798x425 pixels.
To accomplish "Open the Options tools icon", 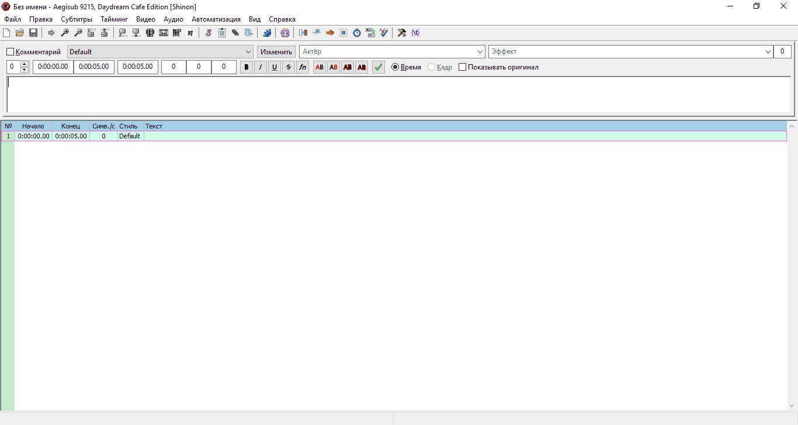I will click(x=402, y=33).
